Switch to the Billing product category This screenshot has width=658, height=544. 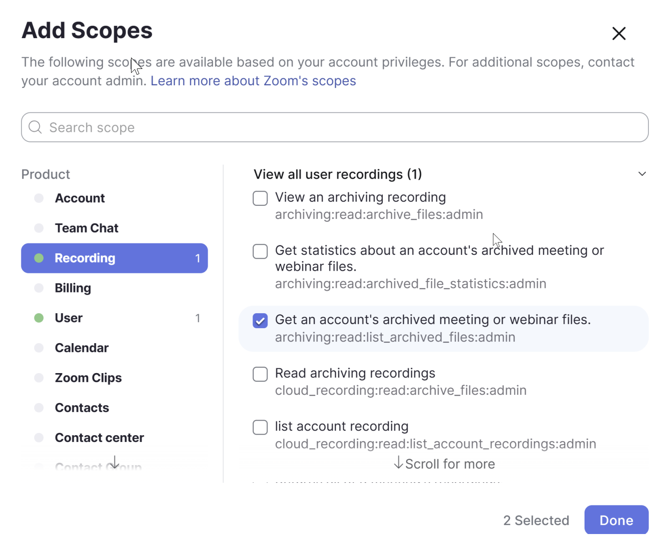73,288
